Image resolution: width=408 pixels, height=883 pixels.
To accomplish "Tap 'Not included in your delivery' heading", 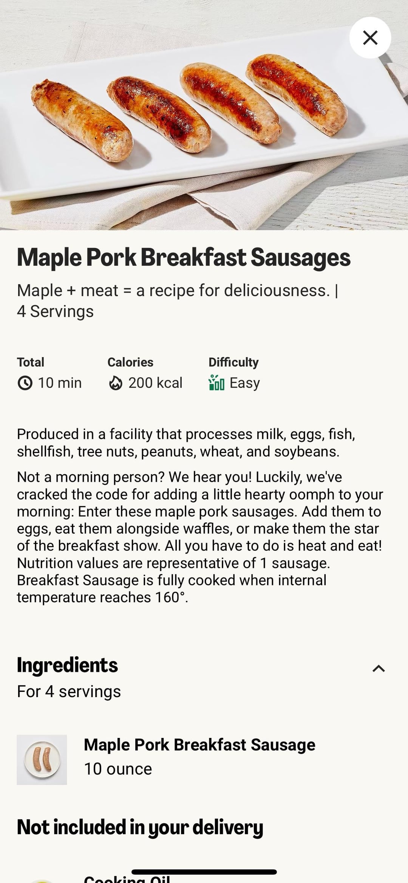I will point(140,827).
